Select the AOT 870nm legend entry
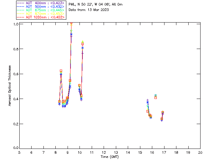The image size is (206, 165). [x=41, y=14]
